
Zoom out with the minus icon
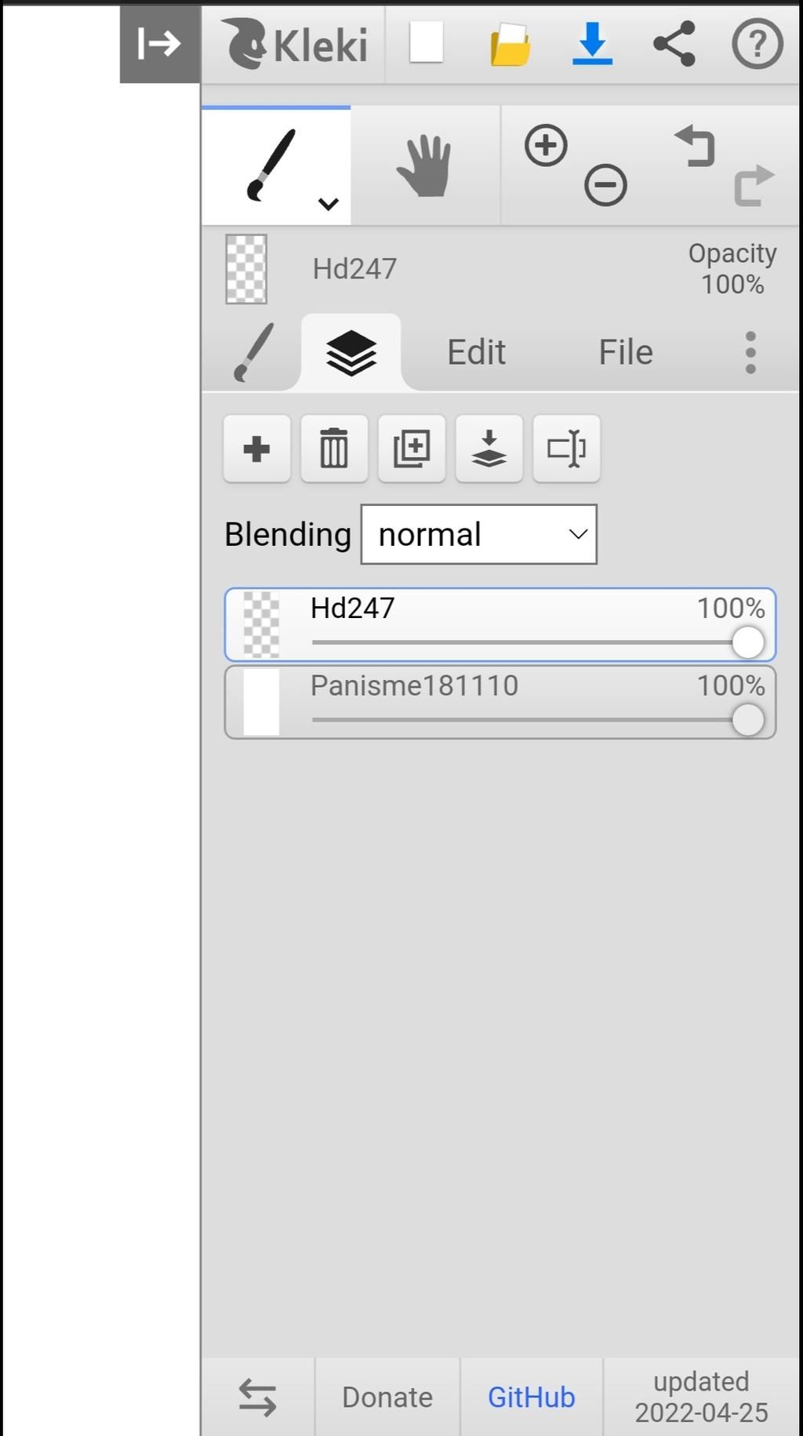click(605, 186)
